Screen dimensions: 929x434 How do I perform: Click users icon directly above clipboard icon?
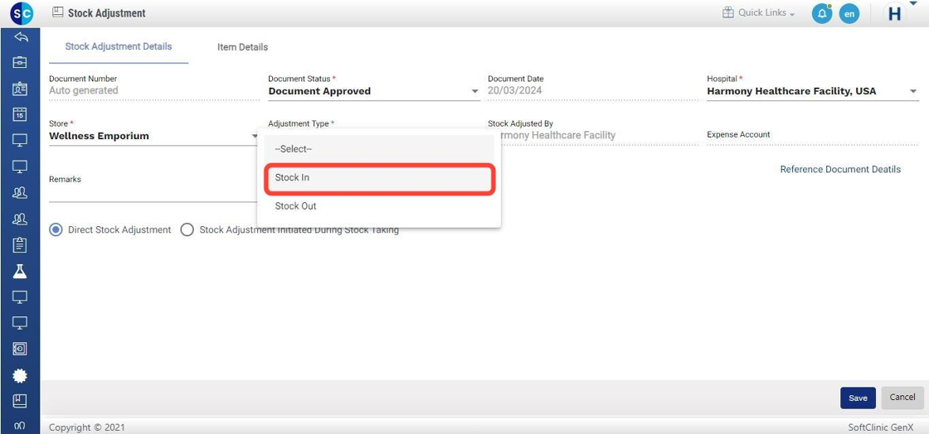[x=20, y=219]
